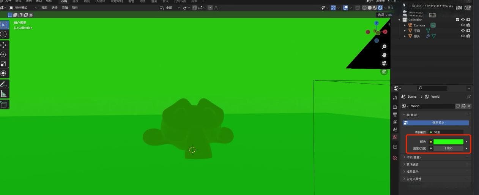Click the blue Z axis gizmo ball
Image resolution: width=479 pixels, height=195 pixels.
(377, 23)
